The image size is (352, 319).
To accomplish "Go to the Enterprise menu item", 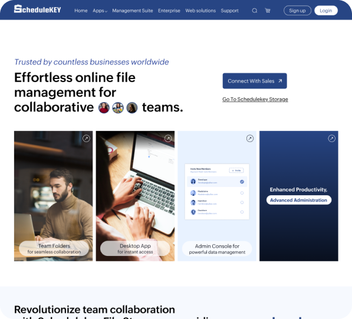I will (169, 11).
